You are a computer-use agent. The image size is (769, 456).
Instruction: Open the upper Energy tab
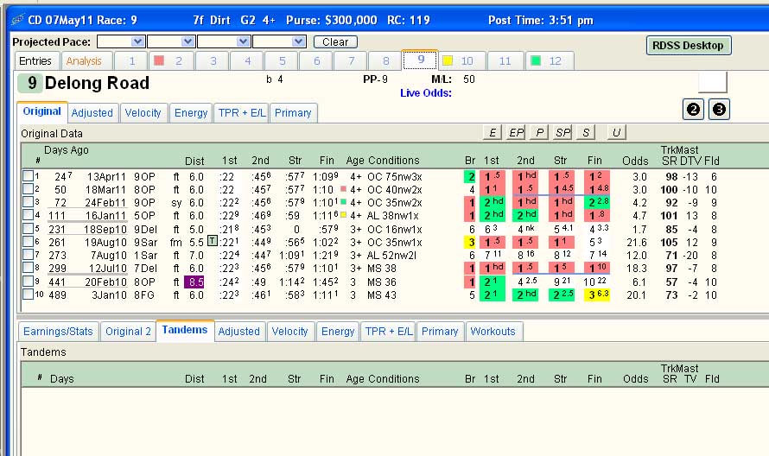click(x=191, y=113)
